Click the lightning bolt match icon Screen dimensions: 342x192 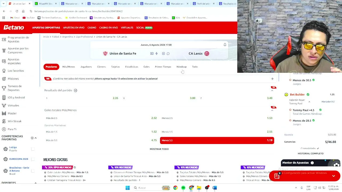pos(157,54)
